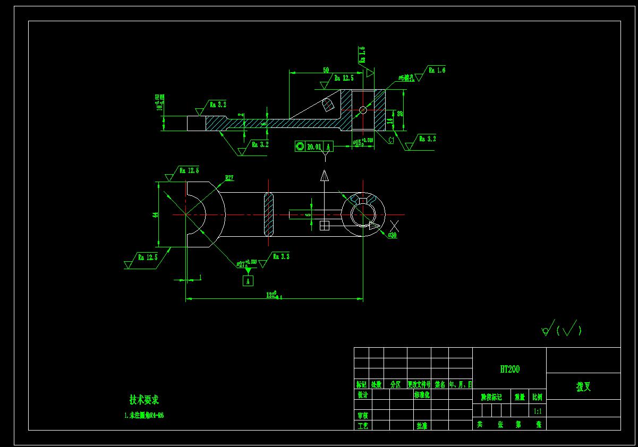
Task: Click the 第 text in sheet number row
Action: [518, 425]
